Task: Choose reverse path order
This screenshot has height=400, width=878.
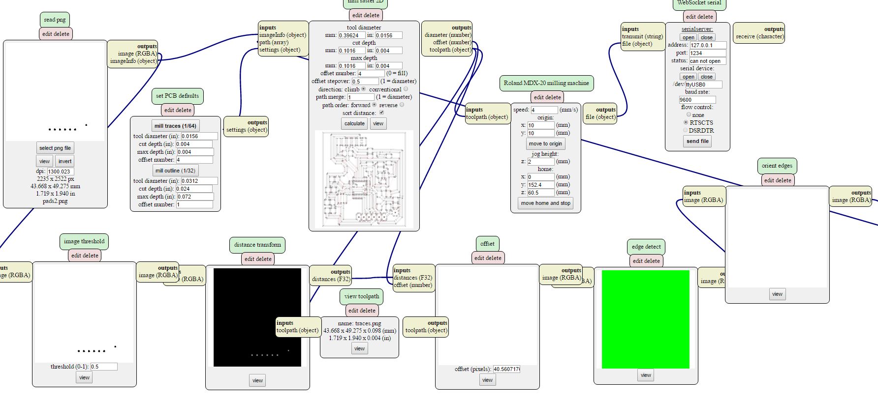Action: 402,105
